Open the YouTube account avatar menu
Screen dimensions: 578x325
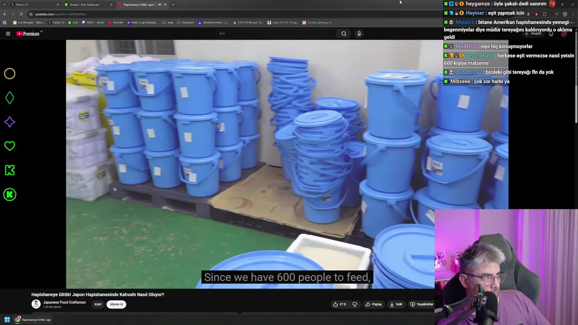pyautogui.click(x=564, y=33)
